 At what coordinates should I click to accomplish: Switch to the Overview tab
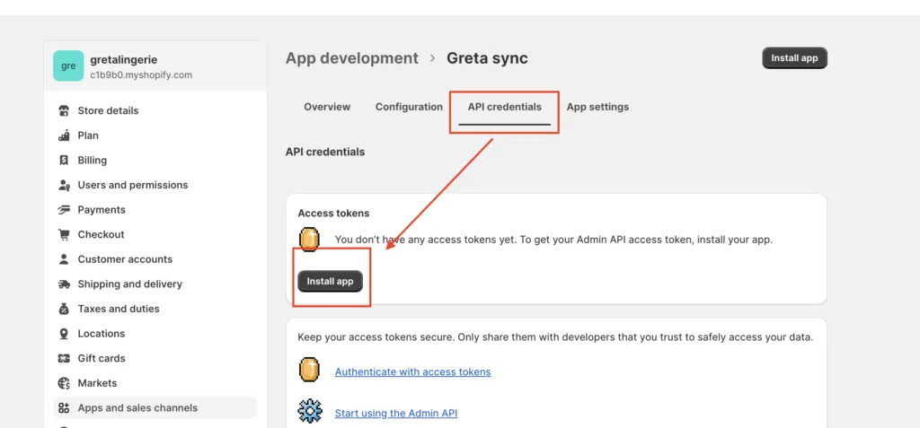pos(327,107)
